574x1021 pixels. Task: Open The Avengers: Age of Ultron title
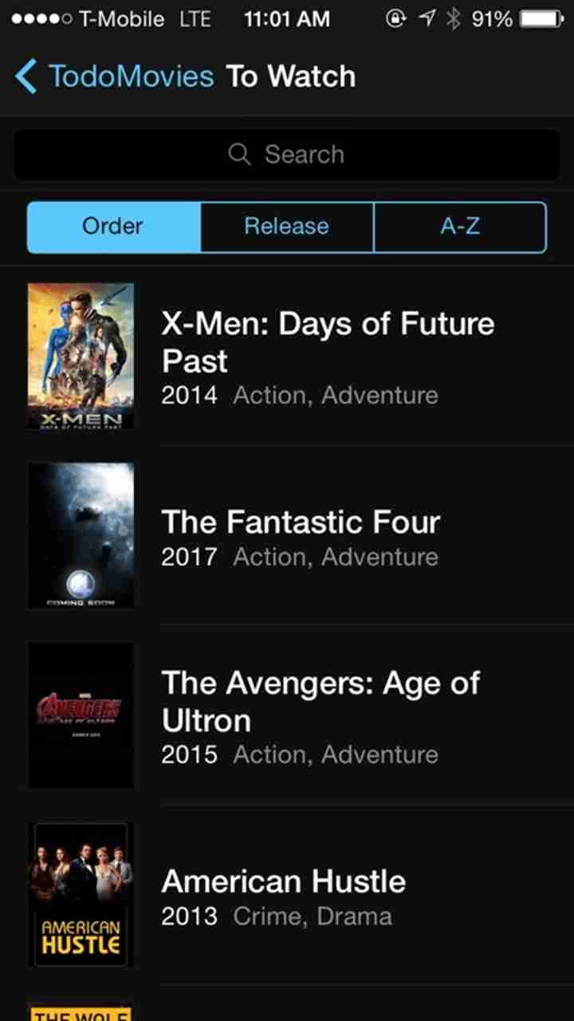point(320,701)
